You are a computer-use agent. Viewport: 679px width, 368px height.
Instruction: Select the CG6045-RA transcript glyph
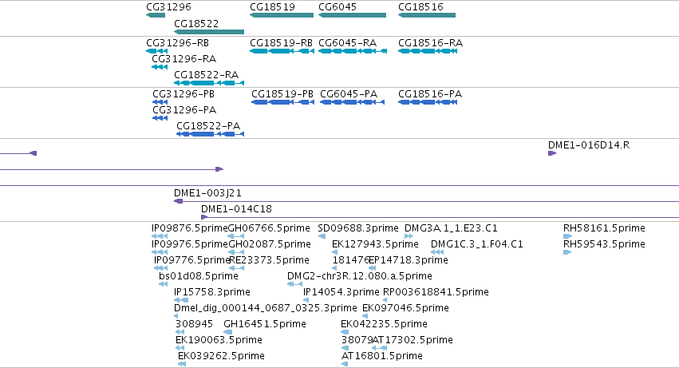pos(353,51)
